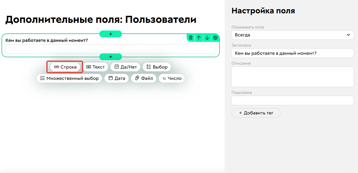The width and height of the screenshot is (358, 173).
Task: Select the Да/Нет field type
Action: pyautogui.click(x=125, y=67)
